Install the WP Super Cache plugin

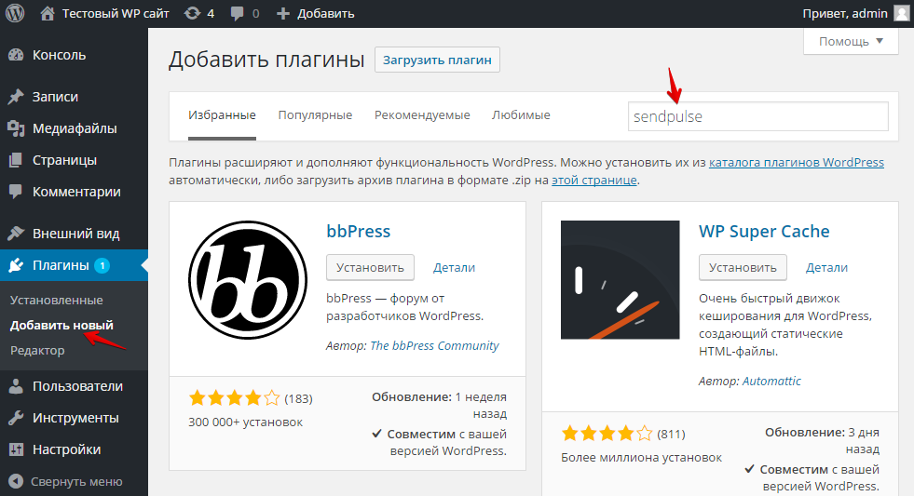pos(743,267)
